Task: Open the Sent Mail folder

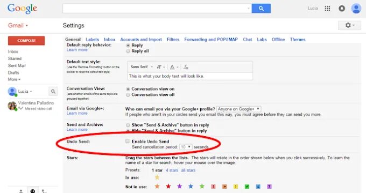Action: pyautogui.click(x=17, y=65)
